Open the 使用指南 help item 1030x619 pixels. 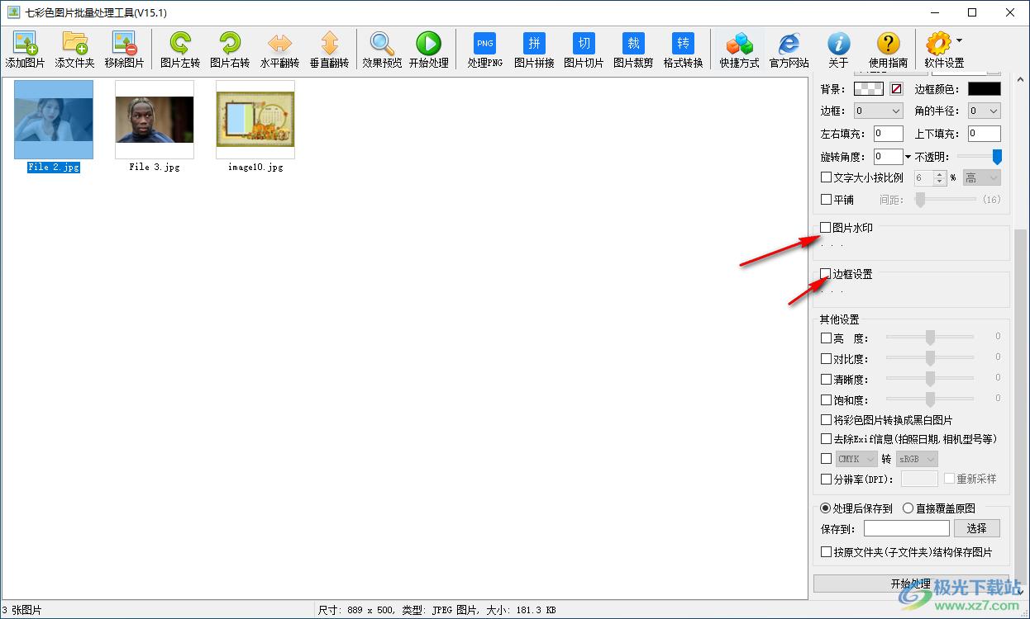tap(888, 45)
